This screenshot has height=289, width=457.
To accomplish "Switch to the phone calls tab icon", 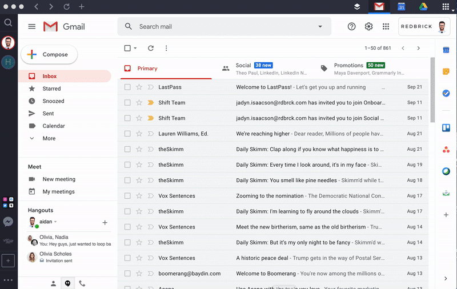I will 82,283.
